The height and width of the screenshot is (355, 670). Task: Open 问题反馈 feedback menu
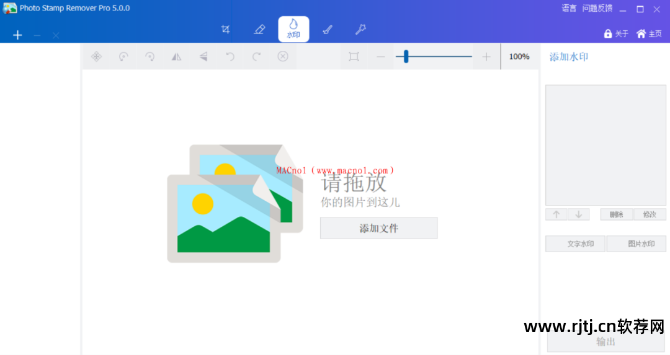click(597, 8)
